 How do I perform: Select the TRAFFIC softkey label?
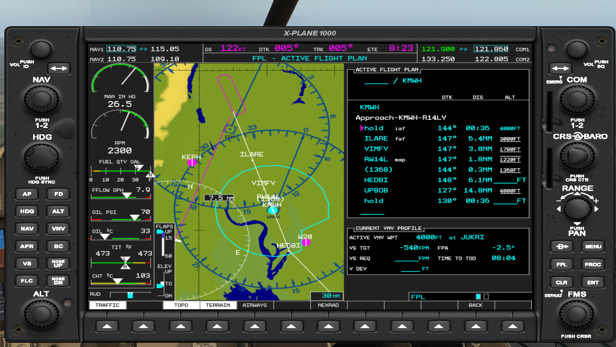tap(107, 305)
